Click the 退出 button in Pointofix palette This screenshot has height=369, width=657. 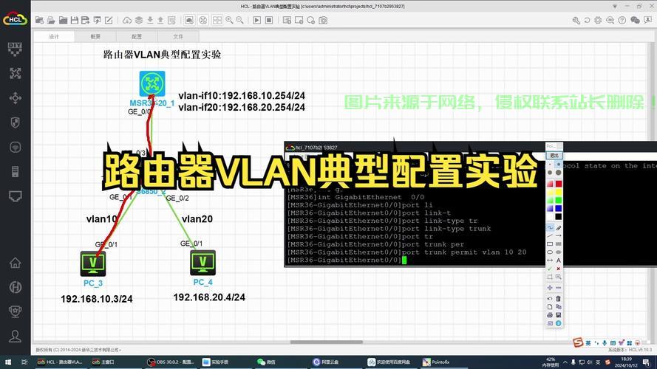pyautogui.click(x=554, y=155)
